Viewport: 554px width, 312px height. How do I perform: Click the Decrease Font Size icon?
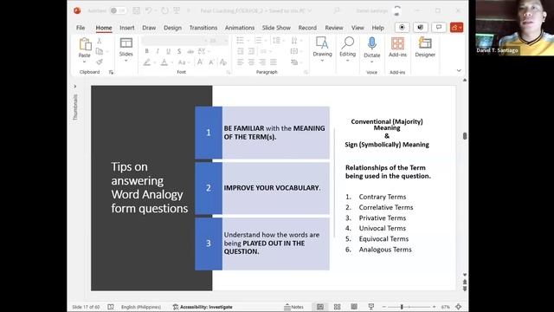coord(211,62)
